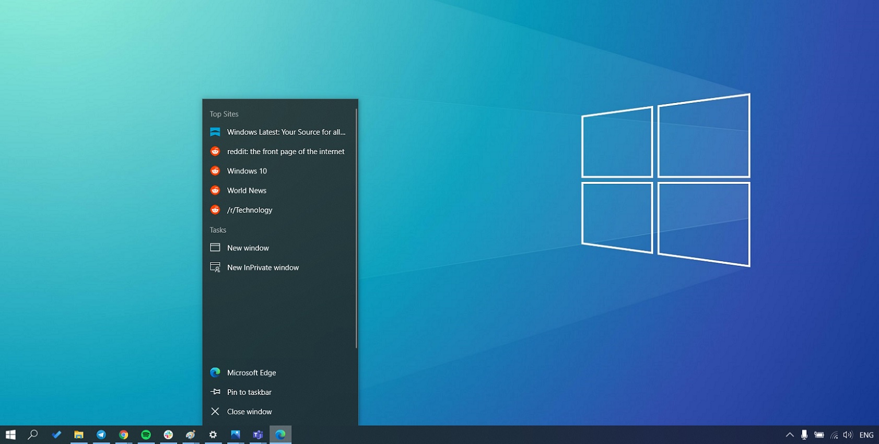Open Photos app from taskbar
Viewport: 879px width, 444px height.
(236, 435)
